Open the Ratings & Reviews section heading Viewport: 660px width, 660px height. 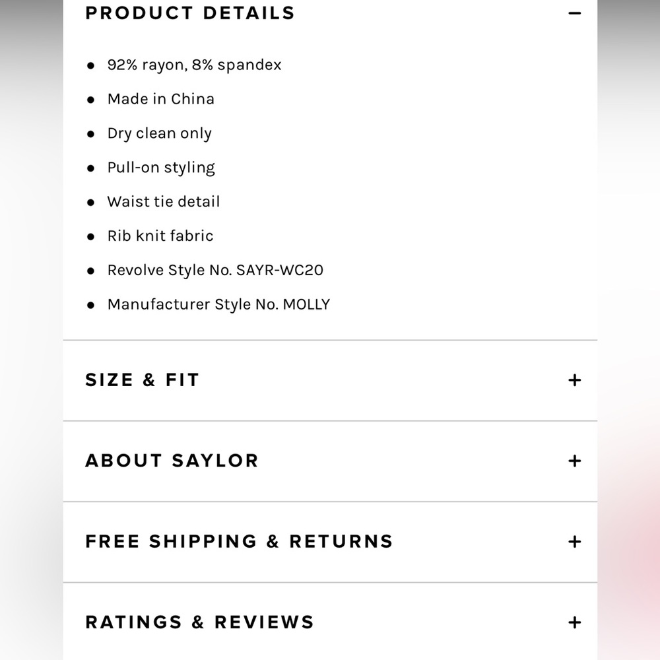pyautogui.click(x=199, y=622)
